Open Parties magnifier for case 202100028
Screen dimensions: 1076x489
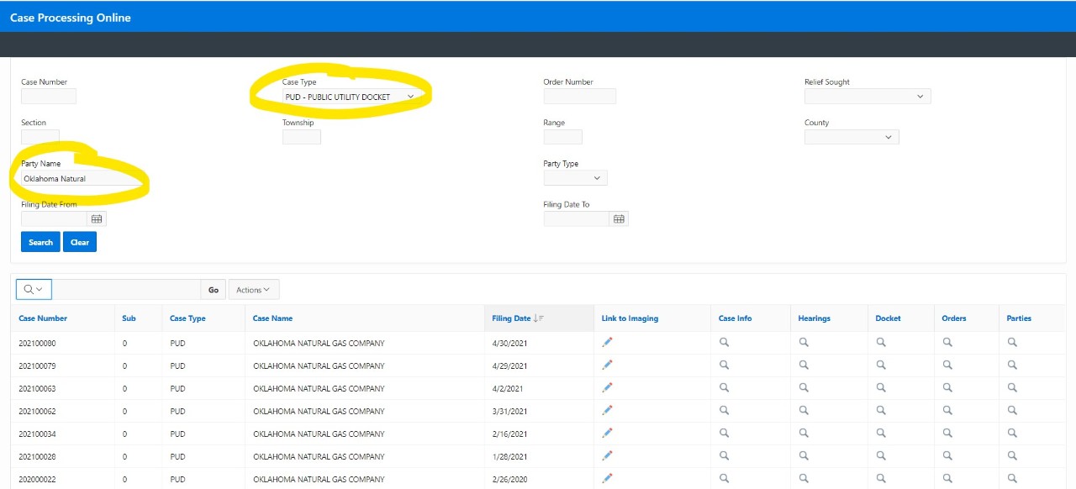click(1012, 456)
